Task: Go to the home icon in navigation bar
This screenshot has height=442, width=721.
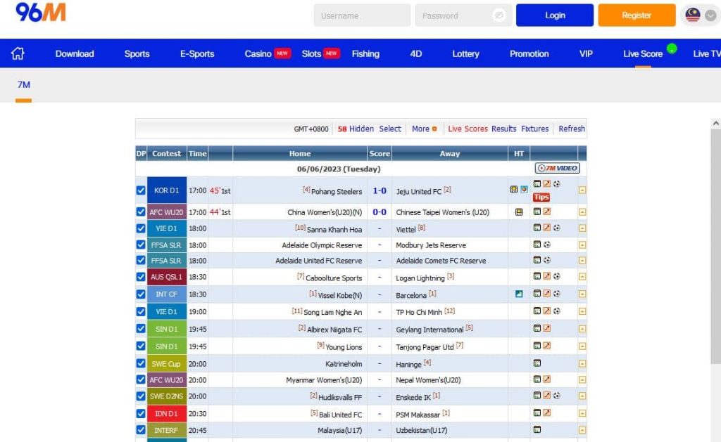Action: pos(18,53)
